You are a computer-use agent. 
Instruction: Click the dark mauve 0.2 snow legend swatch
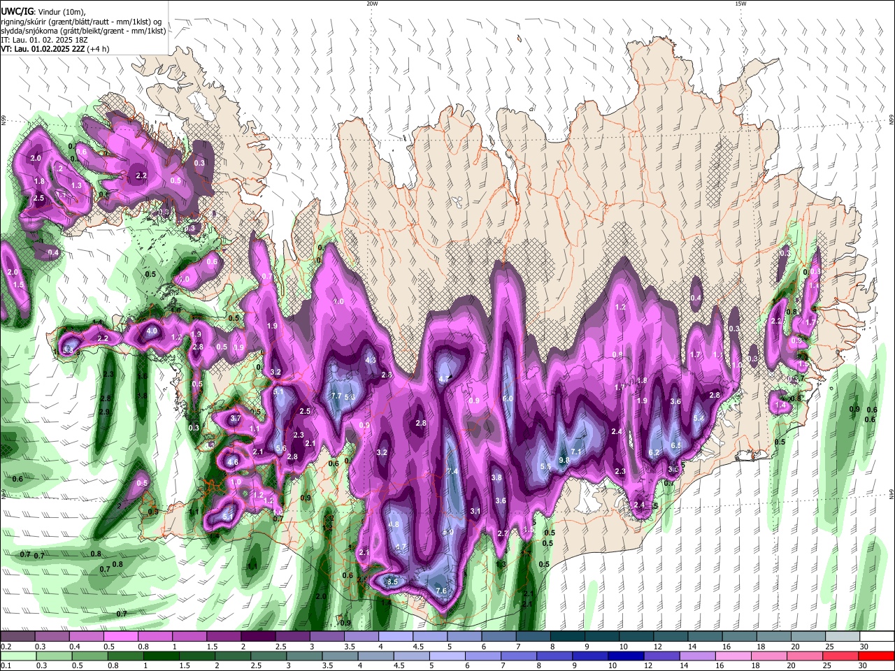click(17, 636)
